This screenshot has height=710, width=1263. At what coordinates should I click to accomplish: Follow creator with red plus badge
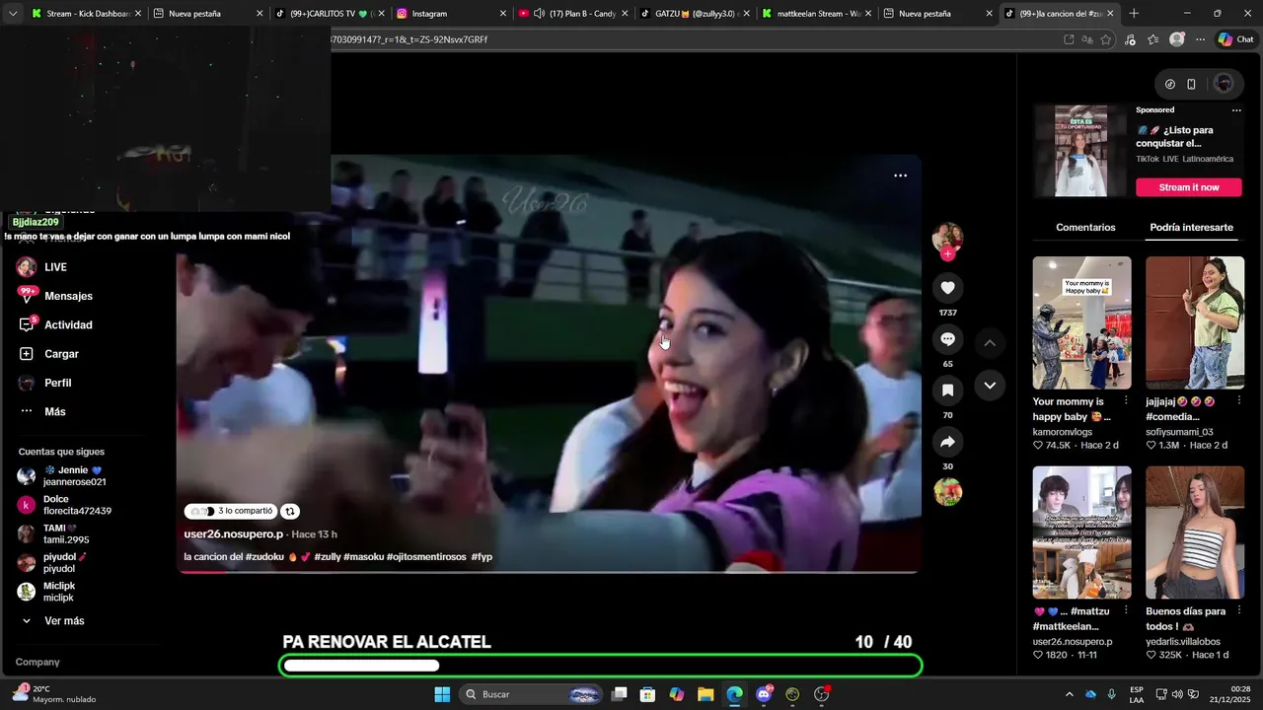[x=947, y=253]
